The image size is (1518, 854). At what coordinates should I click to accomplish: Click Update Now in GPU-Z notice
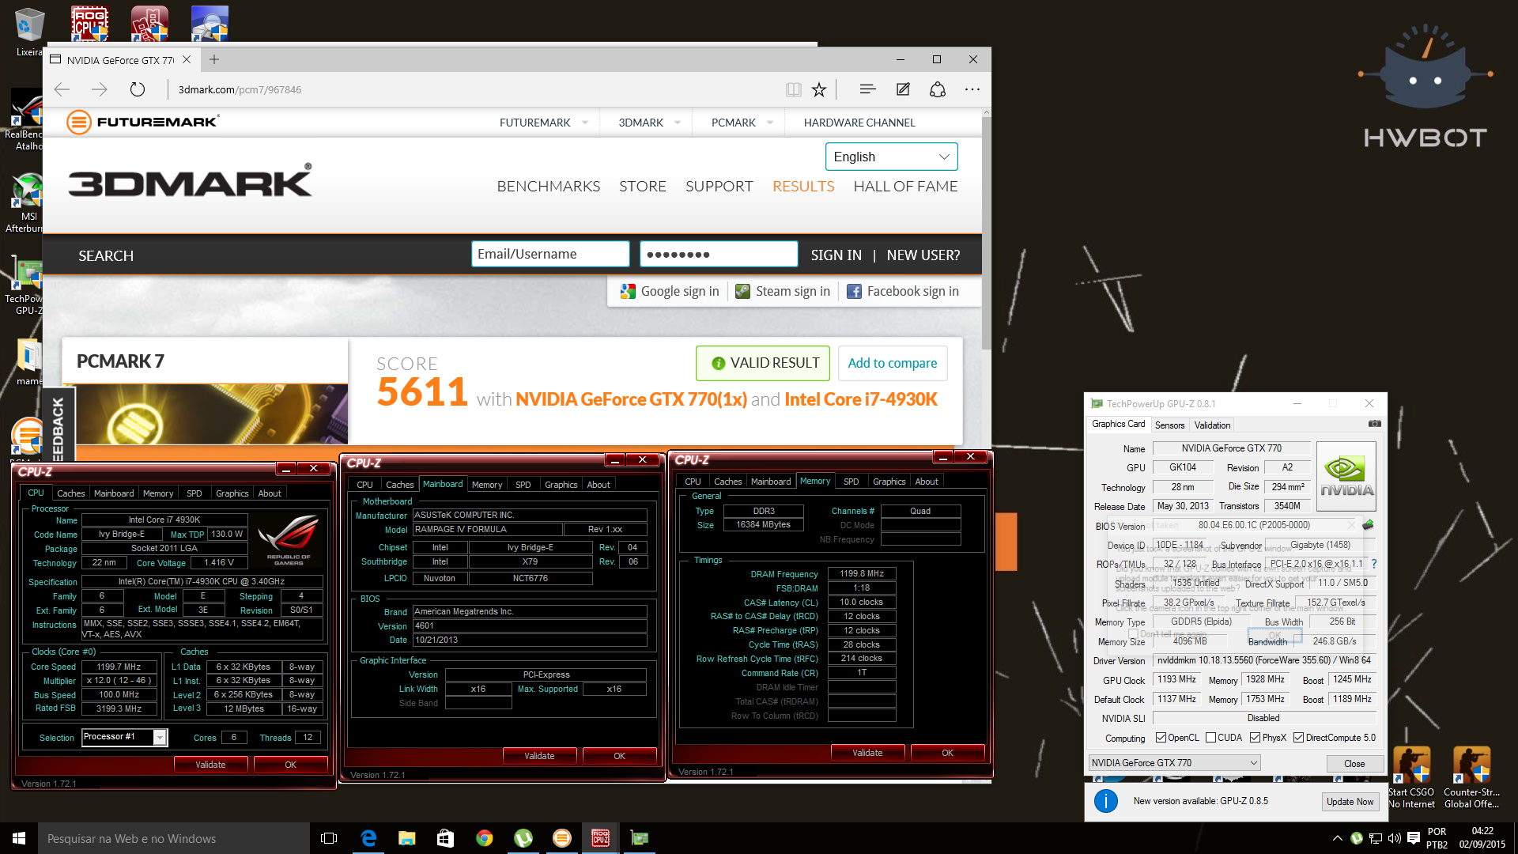pos(1350,802)
